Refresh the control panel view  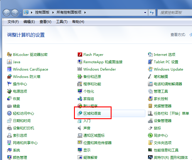(152, 13)
